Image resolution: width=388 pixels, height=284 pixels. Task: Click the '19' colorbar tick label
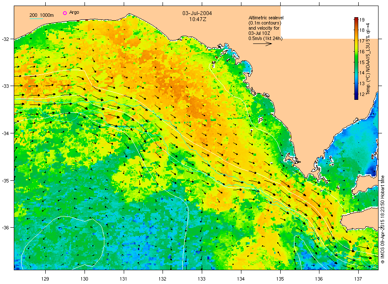point(362,20)
